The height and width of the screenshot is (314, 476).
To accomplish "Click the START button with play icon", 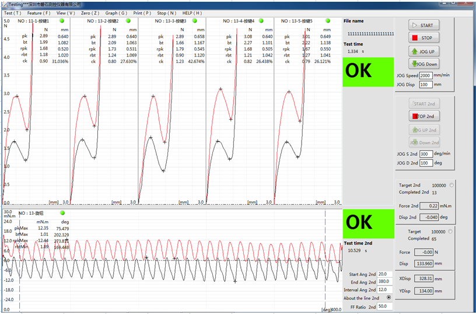I will (424, 26).
